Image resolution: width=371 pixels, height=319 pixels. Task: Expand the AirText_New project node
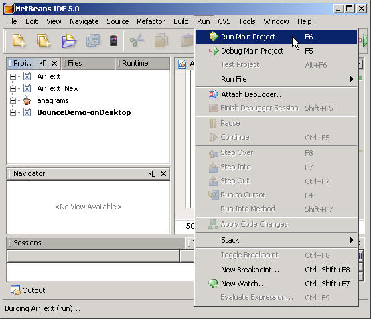click(x=13, y=88)
